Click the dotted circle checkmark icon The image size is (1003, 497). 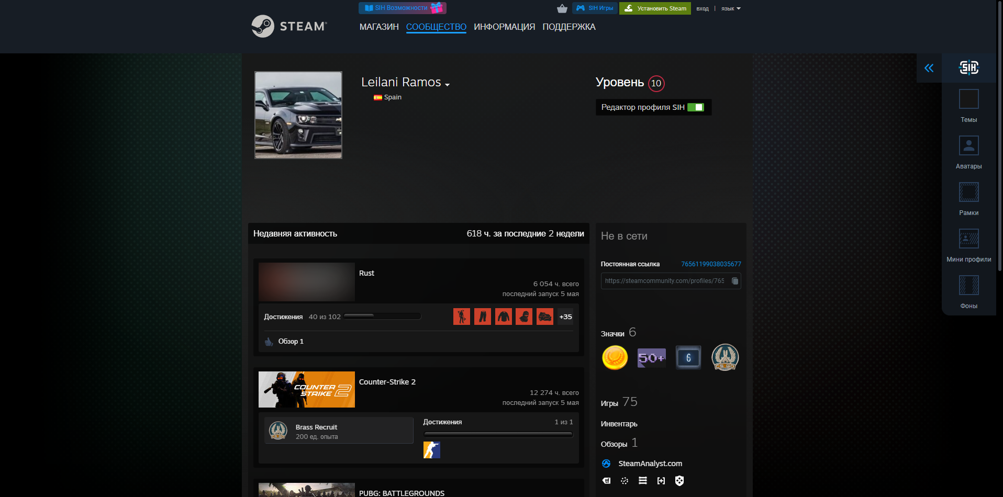(x=625, y=481)
